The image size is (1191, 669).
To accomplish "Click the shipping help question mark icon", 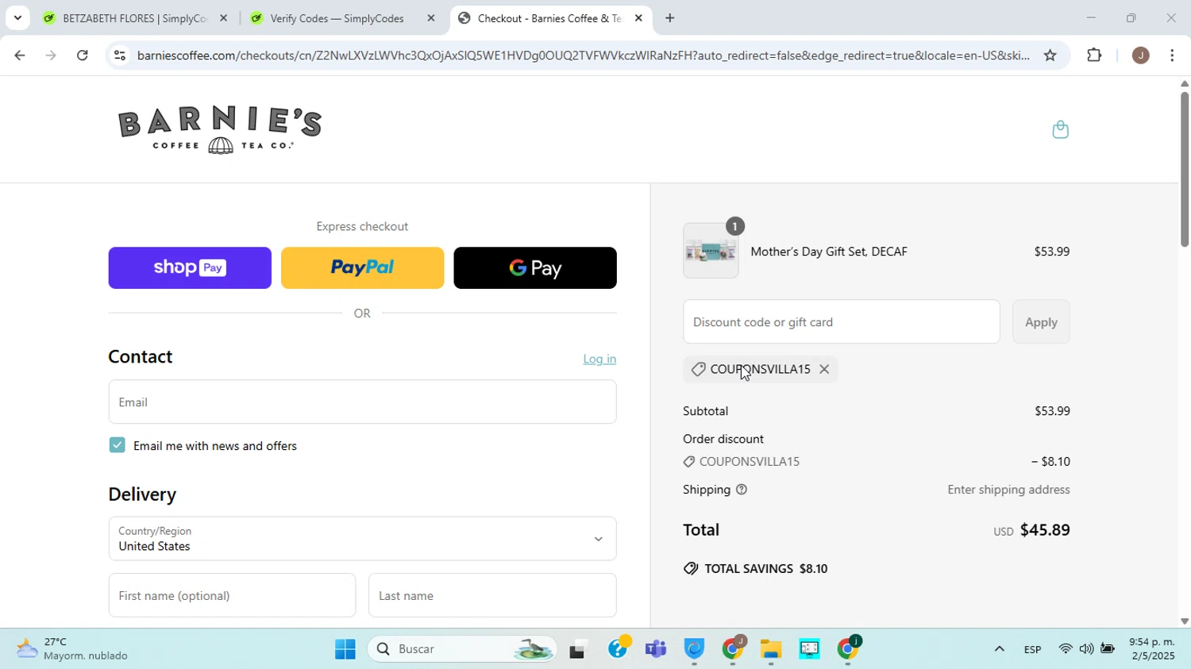I will 742,490.
